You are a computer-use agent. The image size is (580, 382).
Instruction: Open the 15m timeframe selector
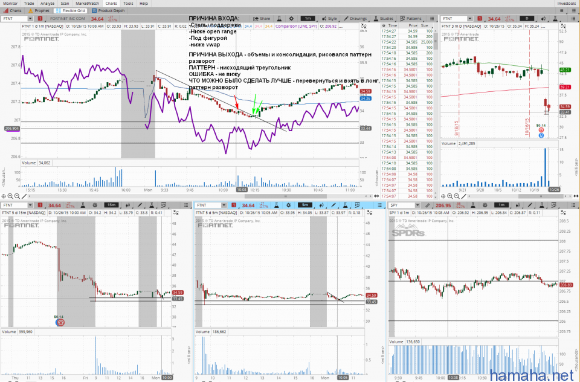coord(111,205)
